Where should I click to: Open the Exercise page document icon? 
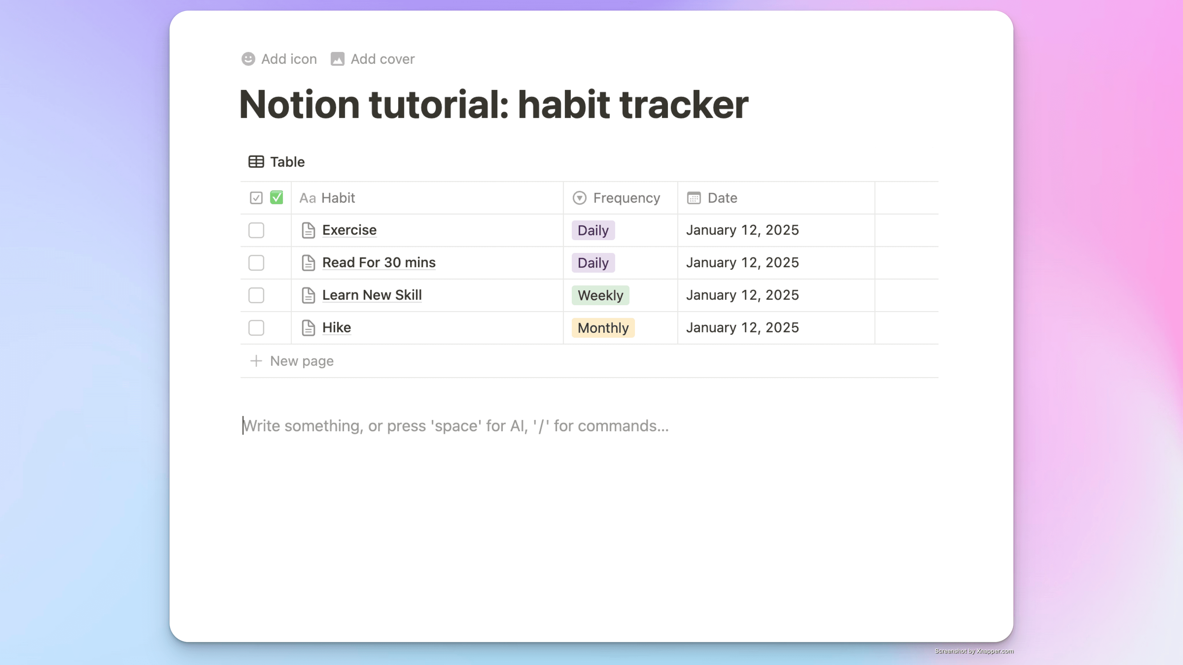pyautogui.click(x=308, y=230)
